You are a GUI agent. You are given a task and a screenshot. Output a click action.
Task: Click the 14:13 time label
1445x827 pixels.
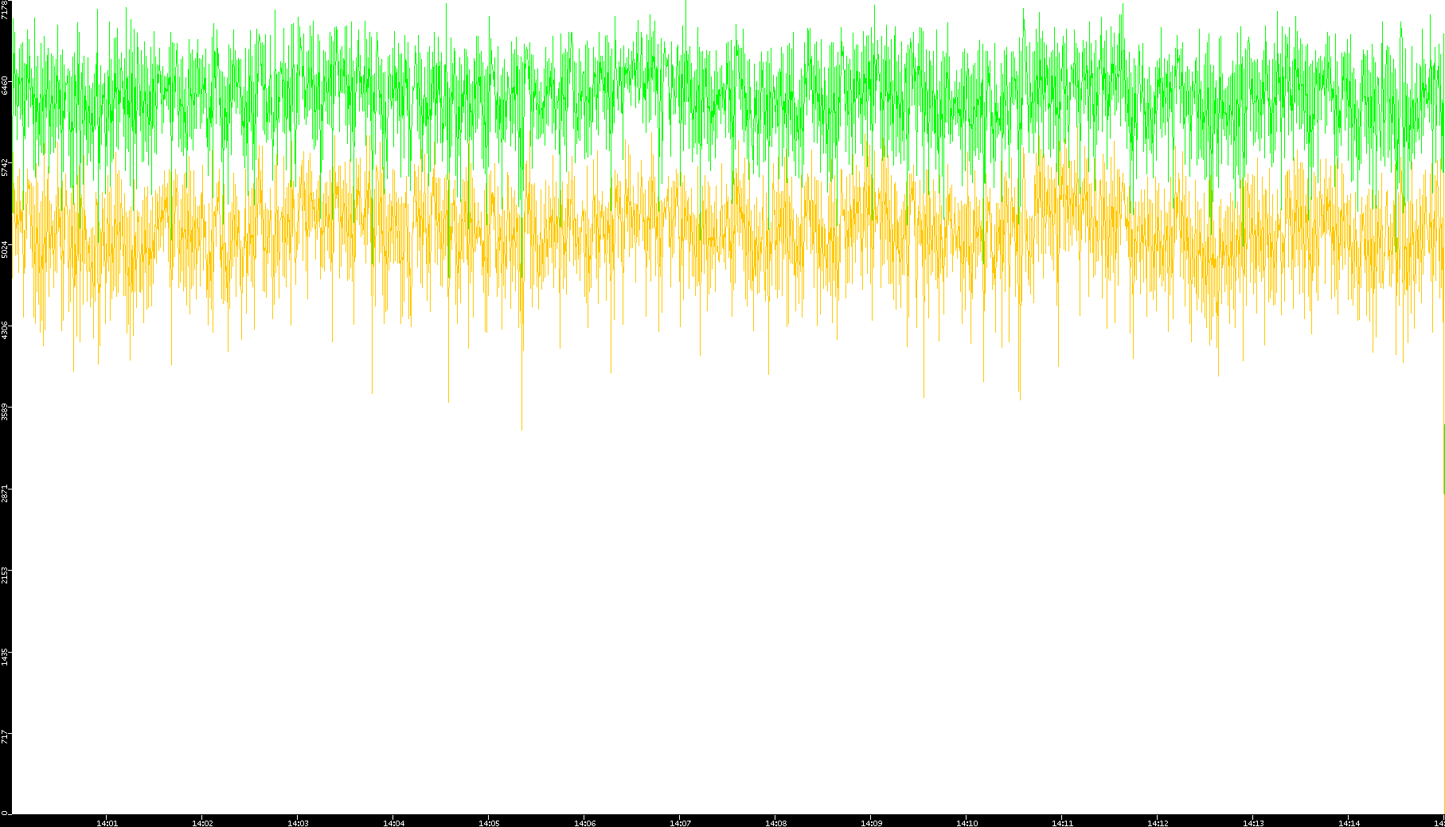coord(1253,823)
